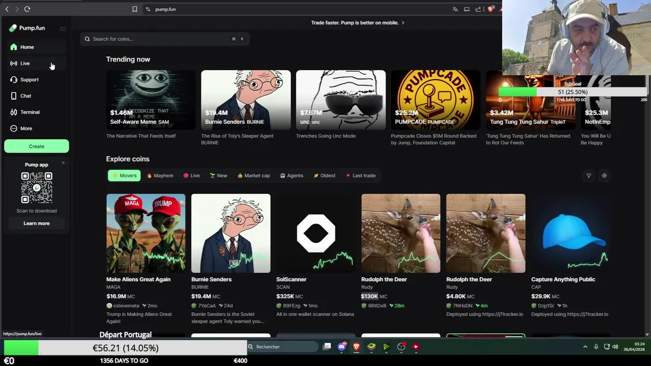
Task: Click the green Create button
Action: pos(37,146)
